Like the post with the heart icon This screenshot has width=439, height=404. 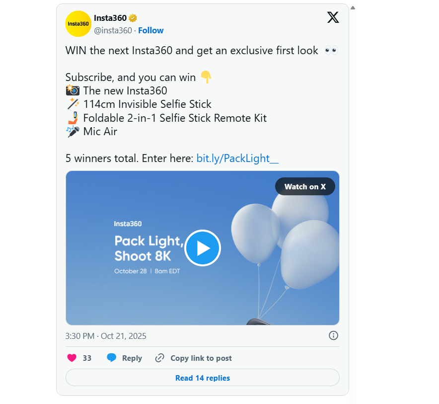pos(72,358)
